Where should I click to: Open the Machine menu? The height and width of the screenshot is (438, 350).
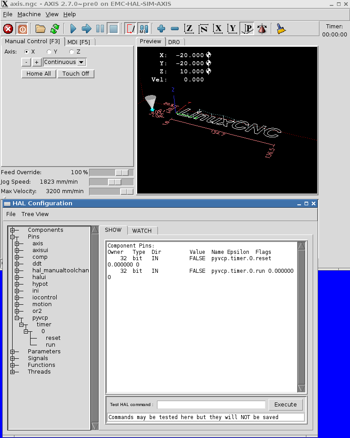click(x=29, y=14)
